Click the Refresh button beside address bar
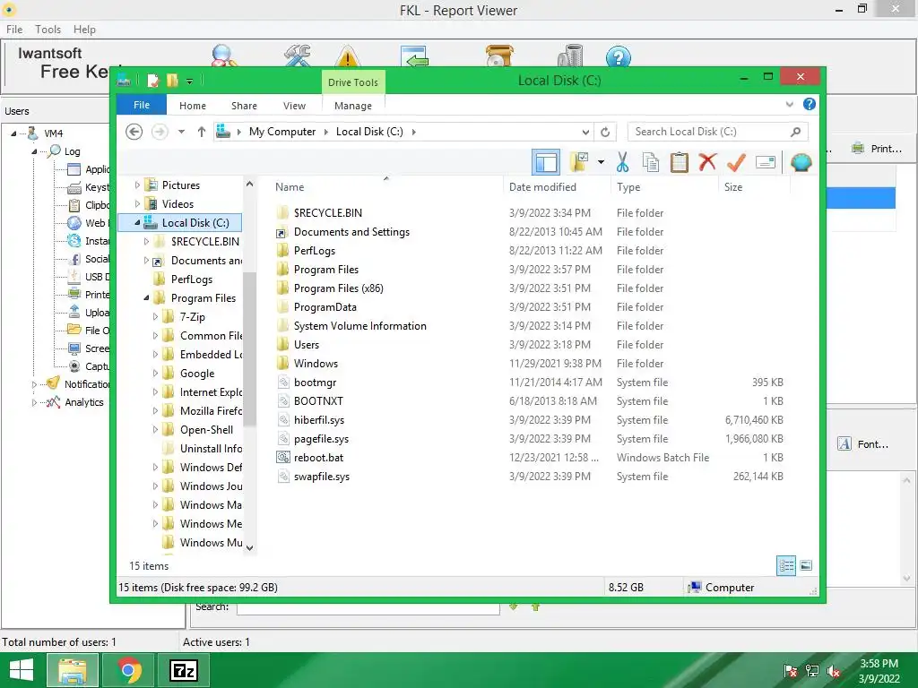 pos(605,132)
